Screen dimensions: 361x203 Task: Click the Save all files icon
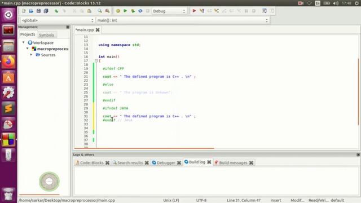[46, 11]
